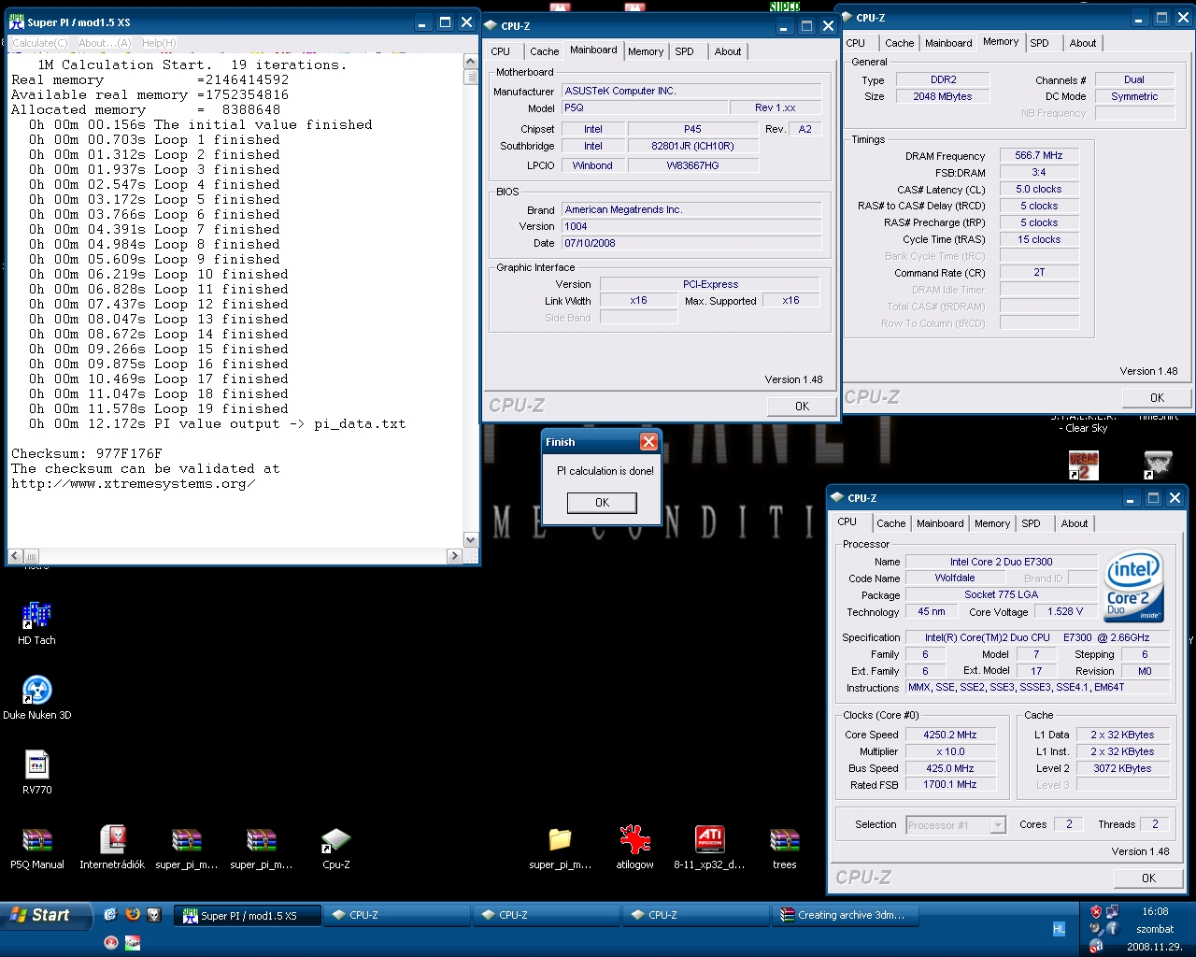Image resolution: width=1196 pixels, height=957 pixels.
Task: Select the Mainboard tab in the Memory timings CPU-Z window
Action: coord(948,43)
